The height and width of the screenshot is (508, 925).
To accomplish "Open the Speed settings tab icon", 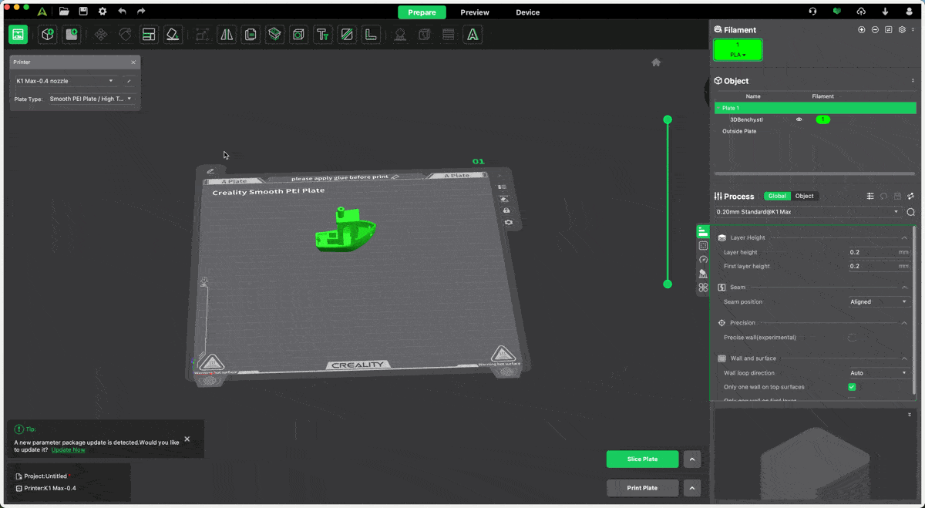I will 703,260.
